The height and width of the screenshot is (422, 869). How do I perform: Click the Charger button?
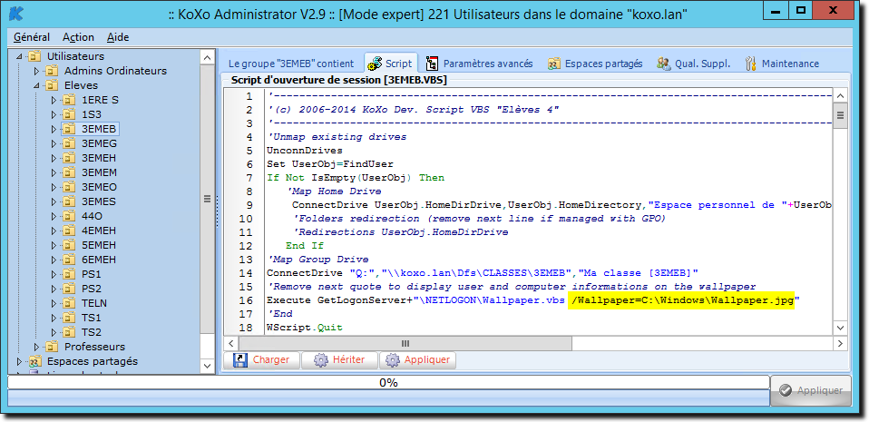261,360
